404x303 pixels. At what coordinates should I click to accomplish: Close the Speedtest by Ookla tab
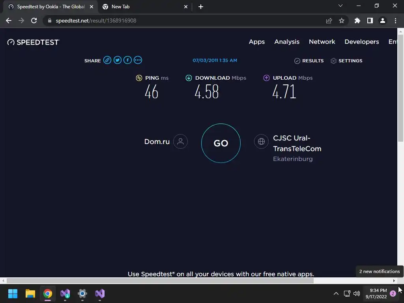coord(92,7)
